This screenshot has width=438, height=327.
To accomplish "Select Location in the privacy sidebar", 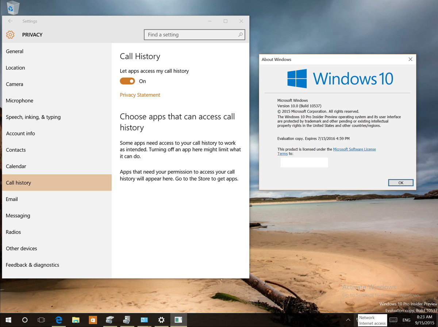I will [57, 68].
